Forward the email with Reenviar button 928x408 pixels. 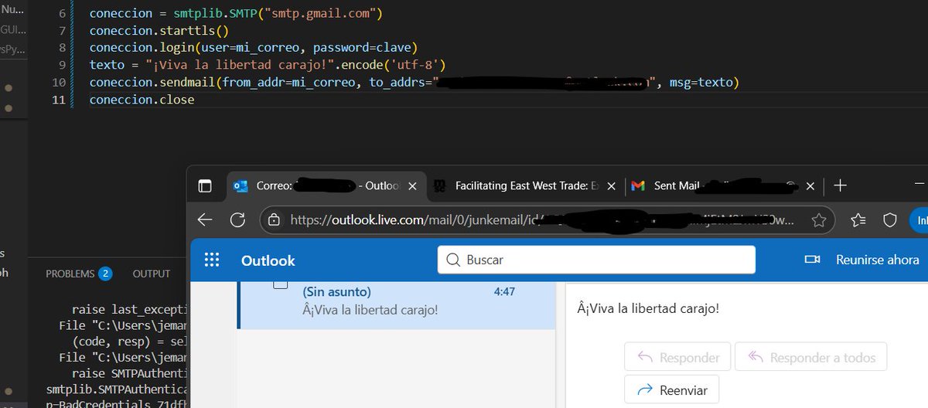click(671, 390)
